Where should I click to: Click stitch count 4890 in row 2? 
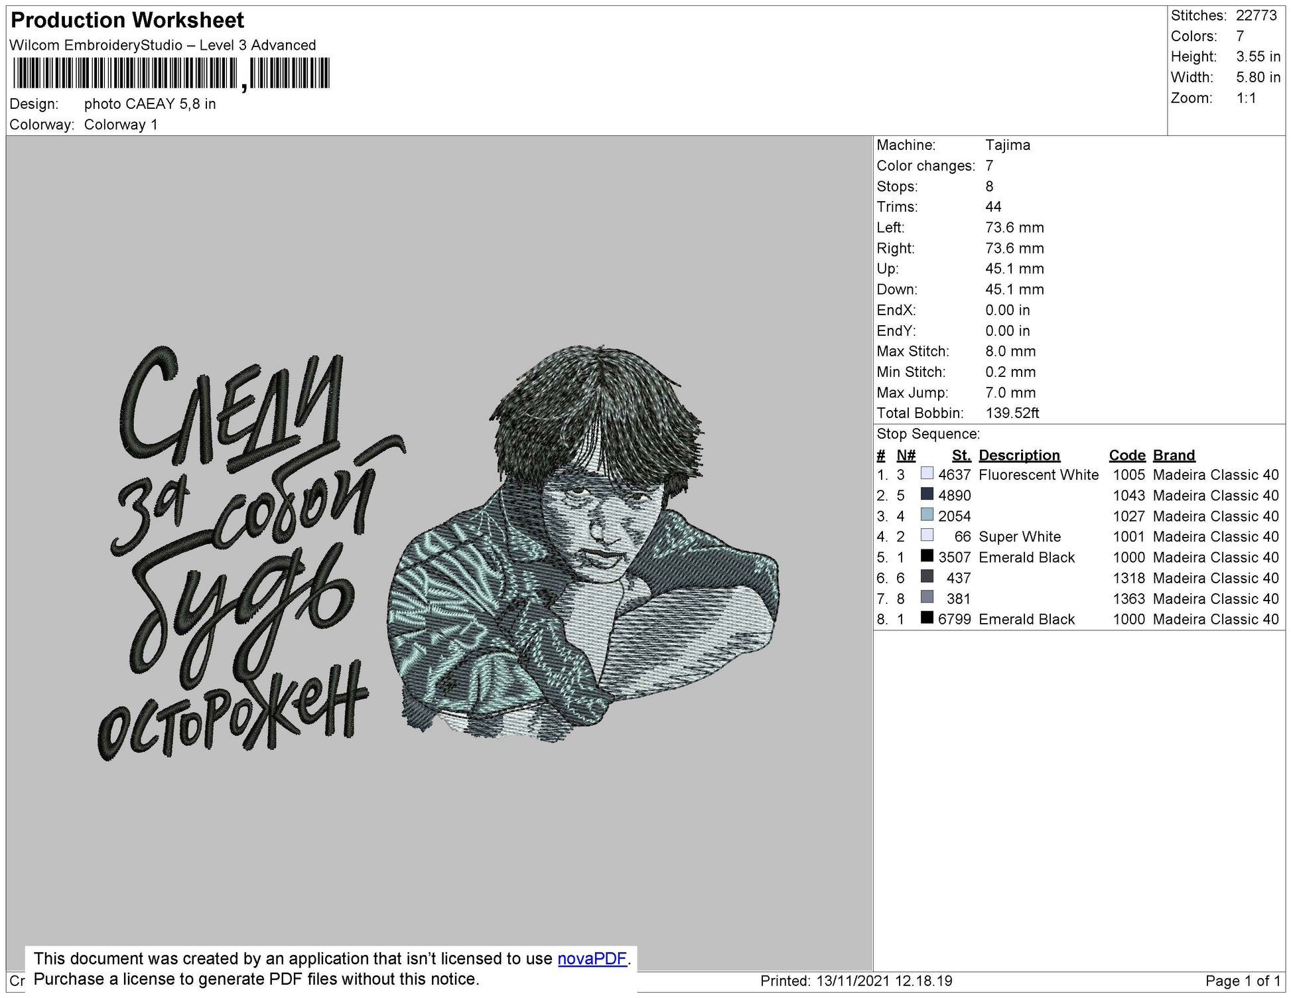coord(955,496)
